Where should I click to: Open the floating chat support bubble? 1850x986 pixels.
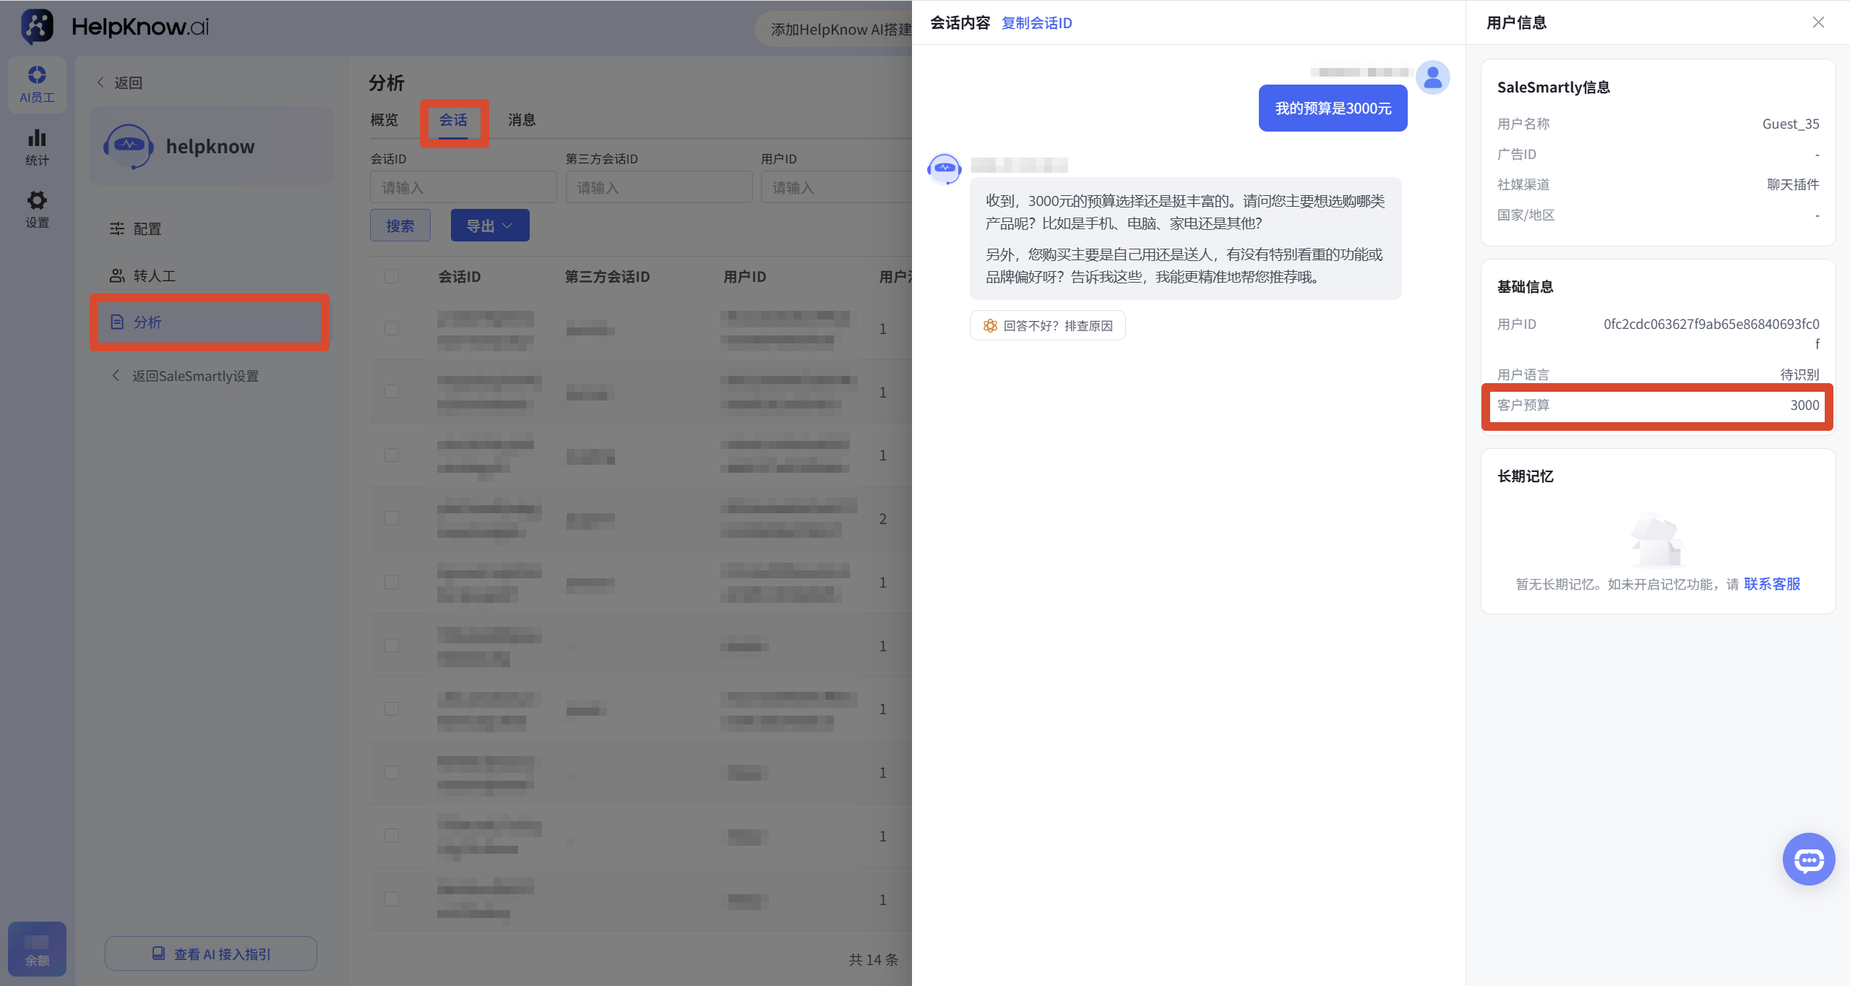click(x=1808, y=859)
